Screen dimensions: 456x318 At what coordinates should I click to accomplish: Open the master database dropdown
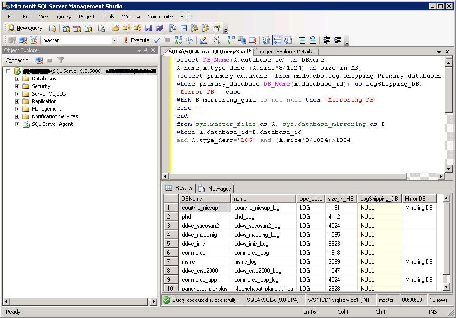coord(114,40)
